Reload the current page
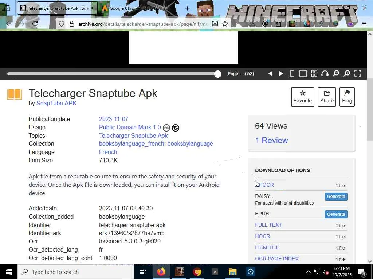Screen dimensions: 373x279 pyautogui.click(x=35, y=24)
